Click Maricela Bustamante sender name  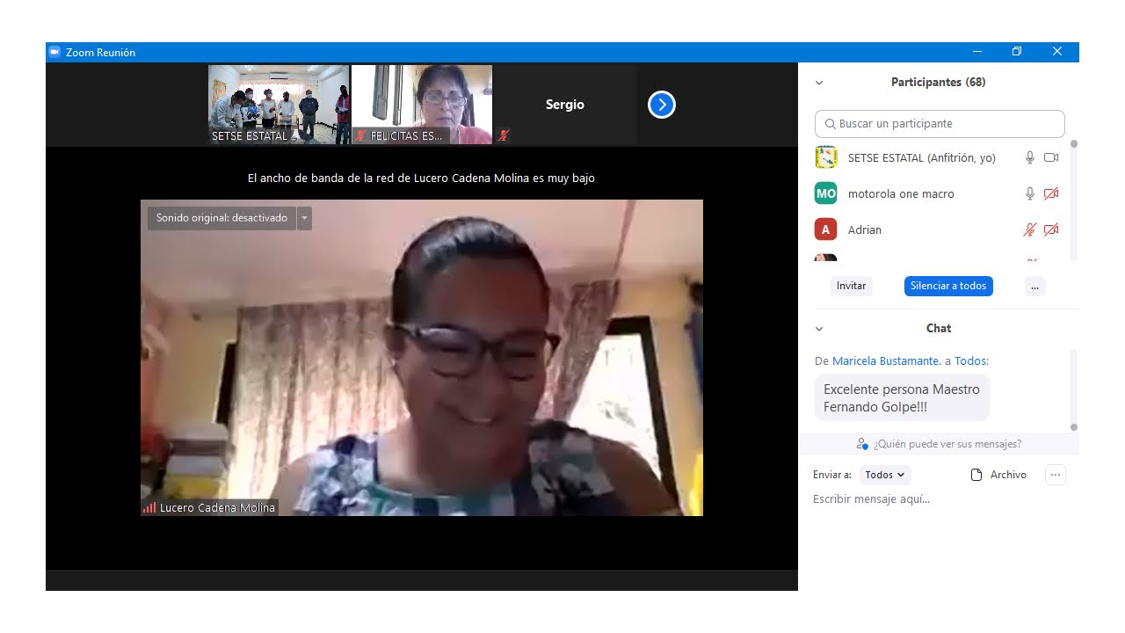click(x=887, y=360)
